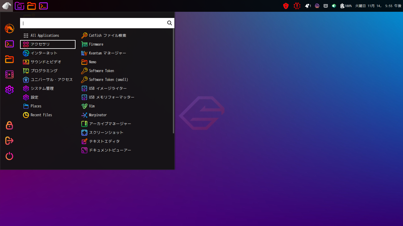Open the volume speaker tray icon
The image size is (403, 226).
click(x=334, y=6)
